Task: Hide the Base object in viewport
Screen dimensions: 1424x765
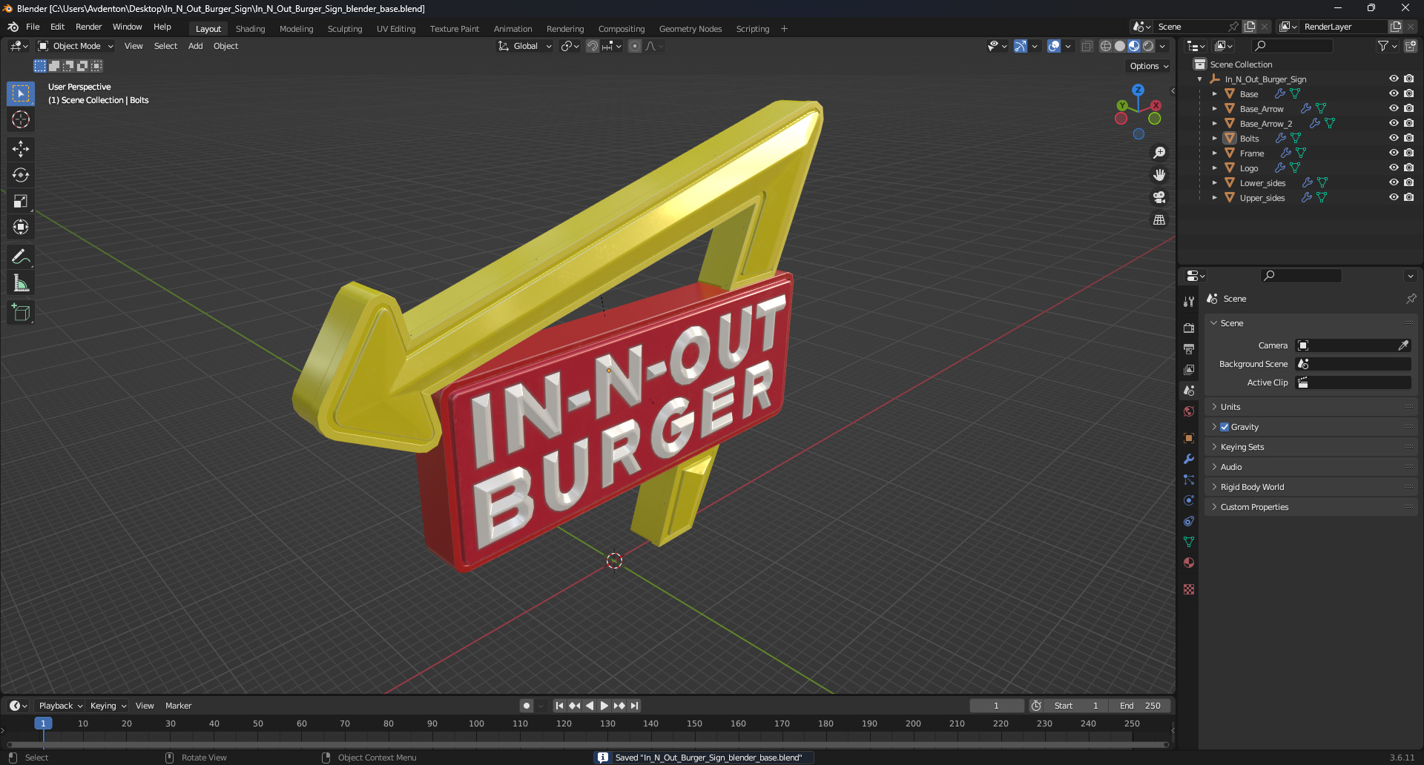Action: pyautogui.click(x=1394, y=93)
